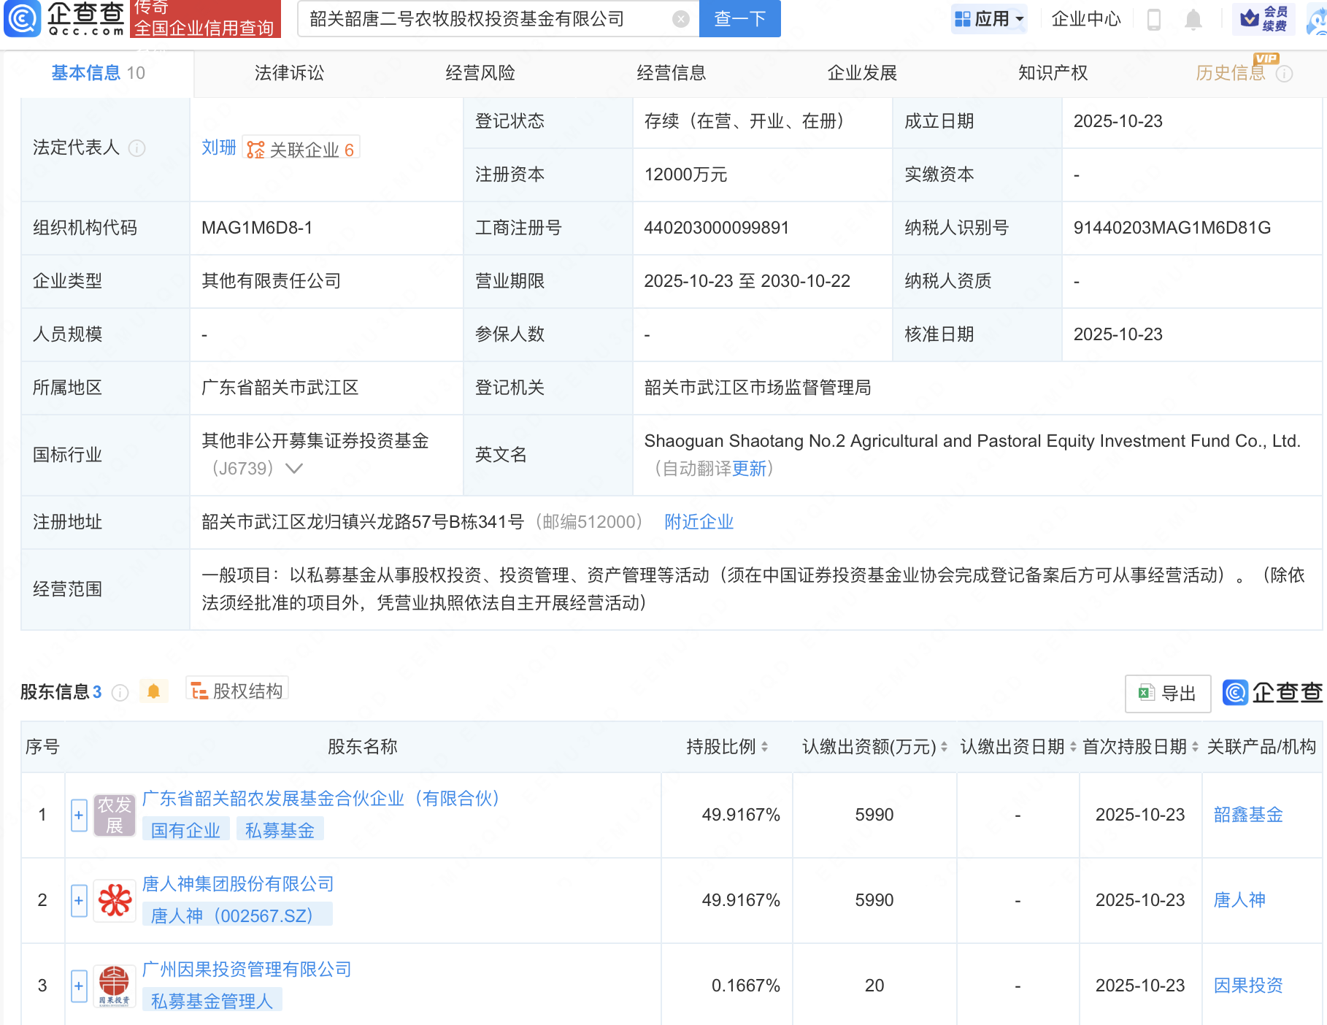Expand the 唐人神集团 shareholder row
Screen dimensions: 1327x1025
79,900
